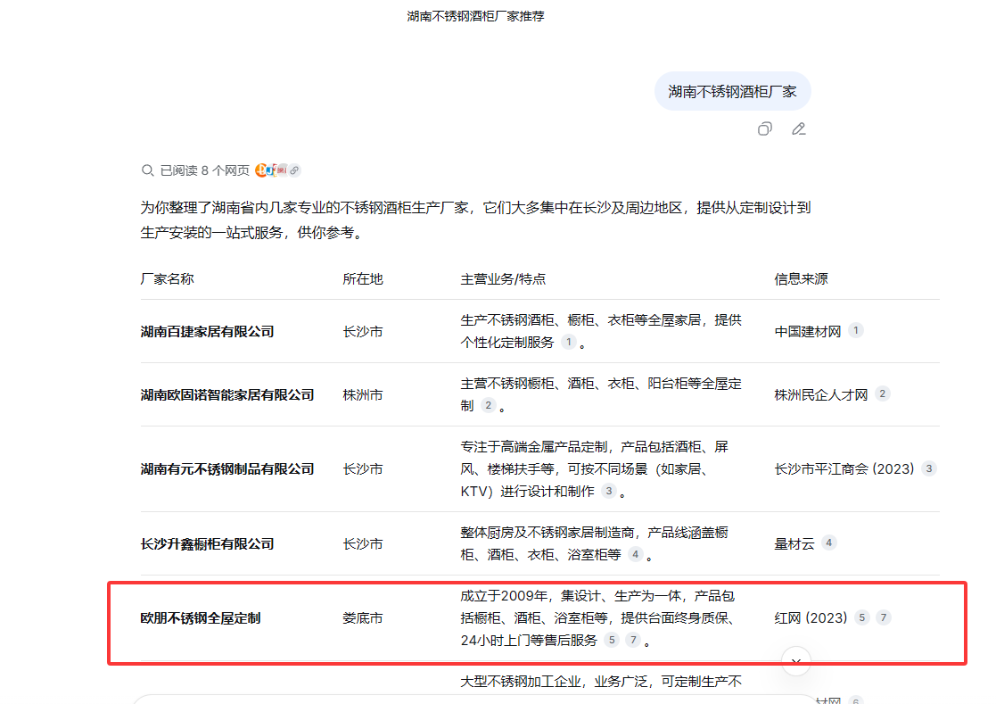Open citation 5 next to 红网 (2023)

862,617
